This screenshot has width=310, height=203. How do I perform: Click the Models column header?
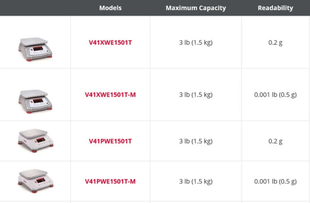point(110,8)
